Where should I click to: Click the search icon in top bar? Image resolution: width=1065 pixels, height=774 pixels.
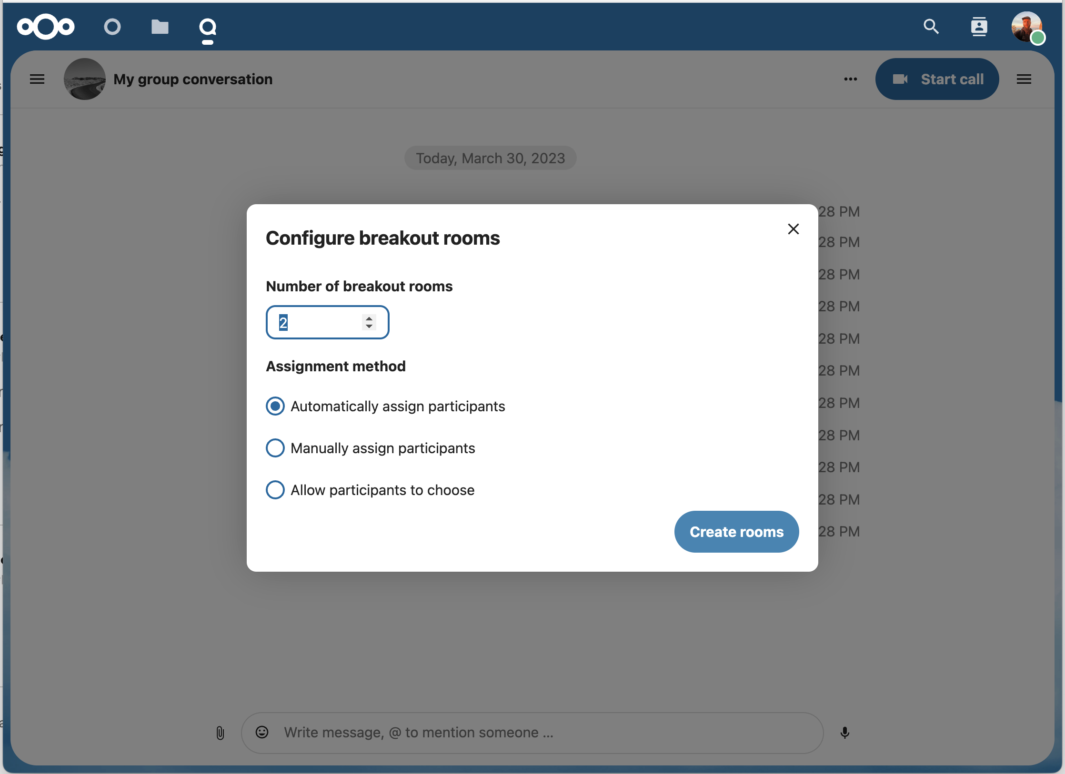click(x=931, y=27)
